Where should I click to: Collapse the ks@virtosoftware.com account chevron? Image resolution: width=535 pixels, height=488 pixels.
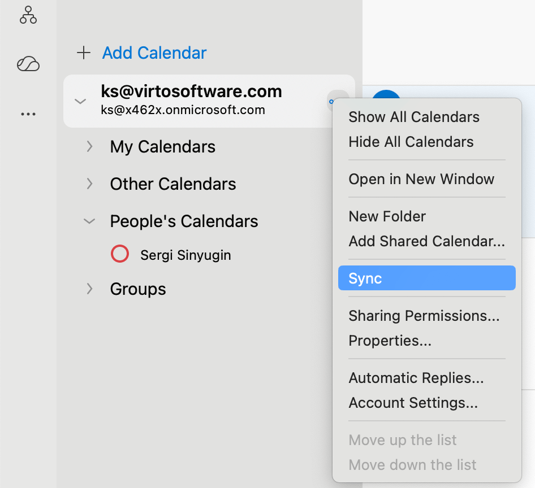(x=80, y=101)
